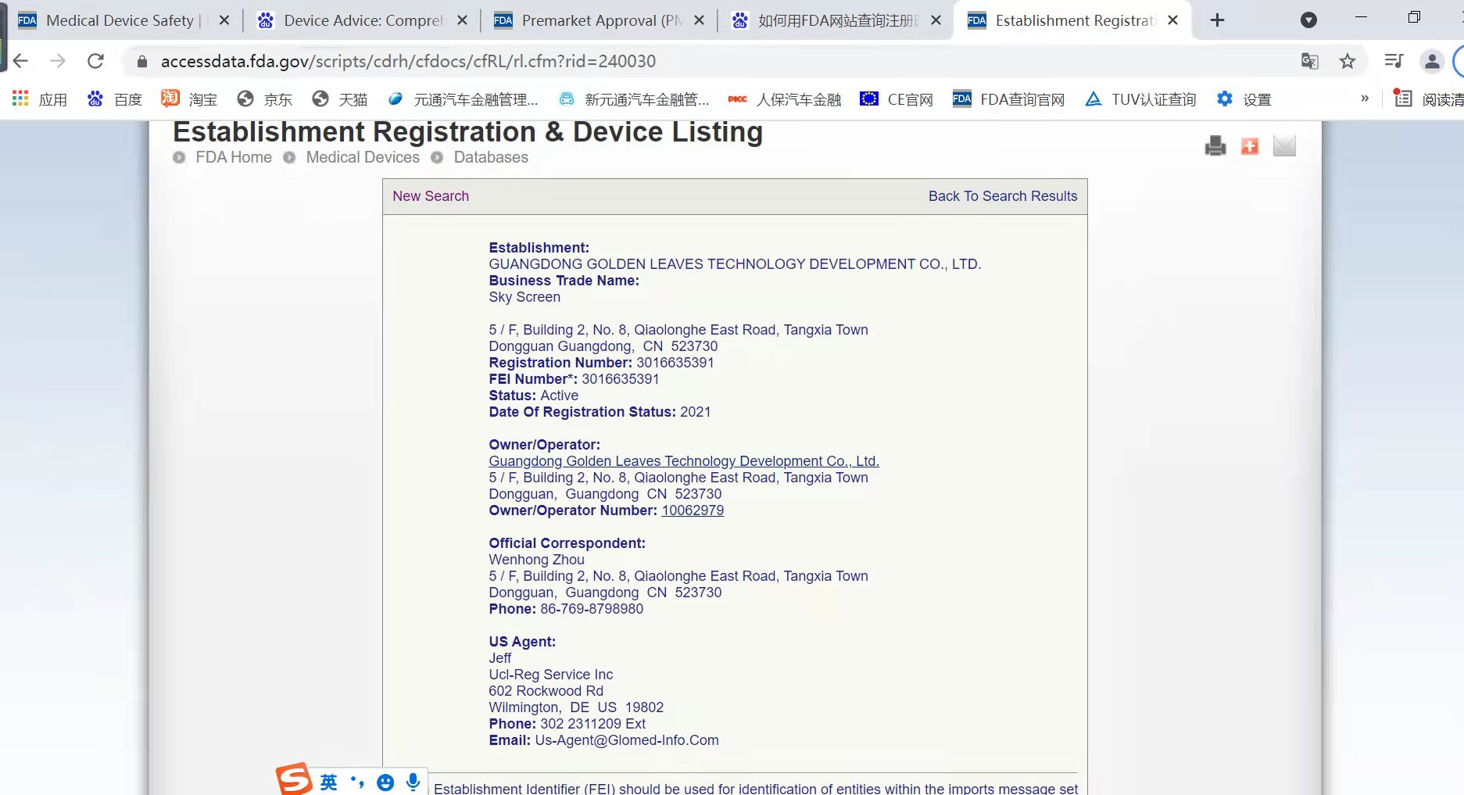Open the user profile avatar icon
The height and width of the screenshot is (795, 1464).
click(1432, 61)
